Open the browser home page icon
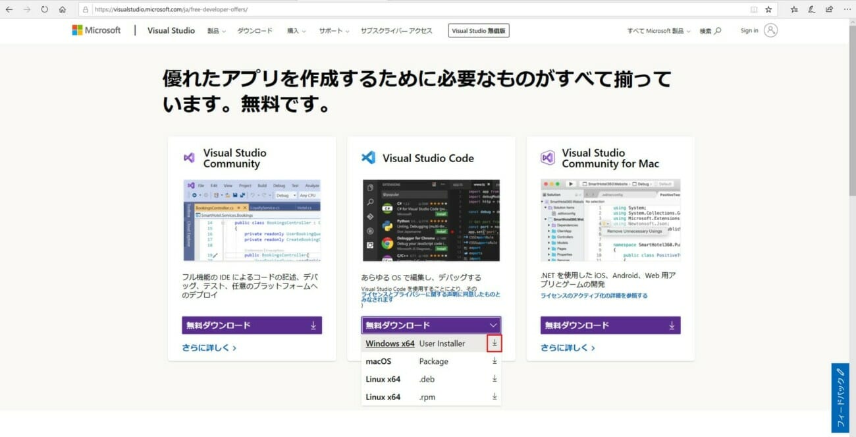 [x=63, y=10]
